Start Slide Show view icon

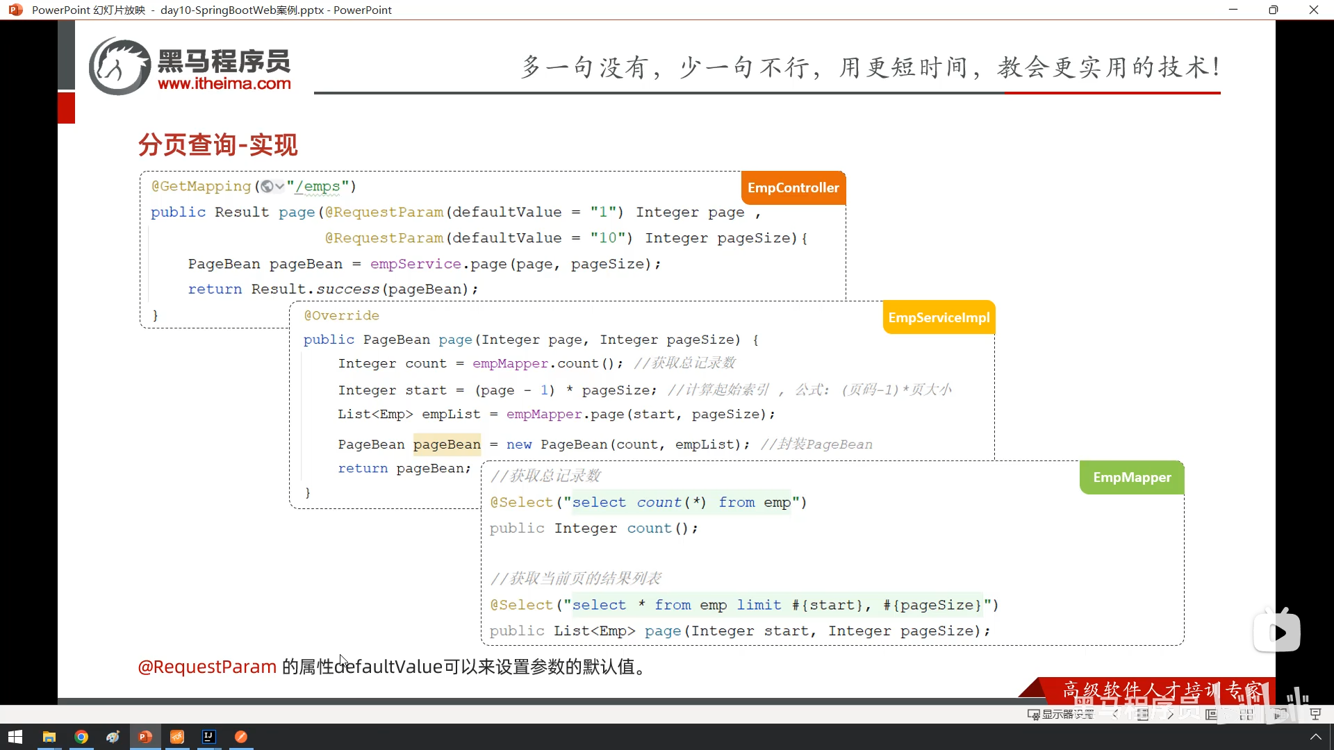[x=1315, y=714]
